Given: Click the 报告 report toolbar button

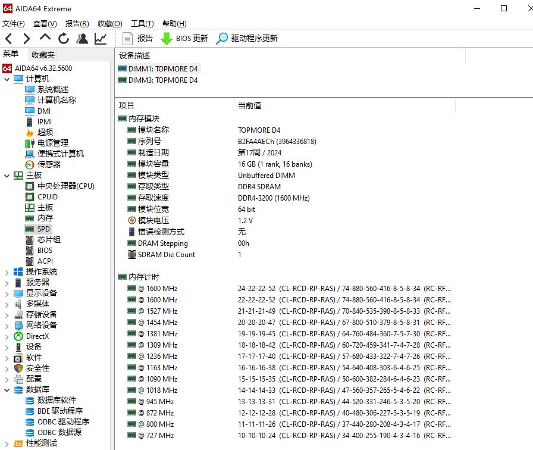Looking at the screenshot, I should coord(137,39).
